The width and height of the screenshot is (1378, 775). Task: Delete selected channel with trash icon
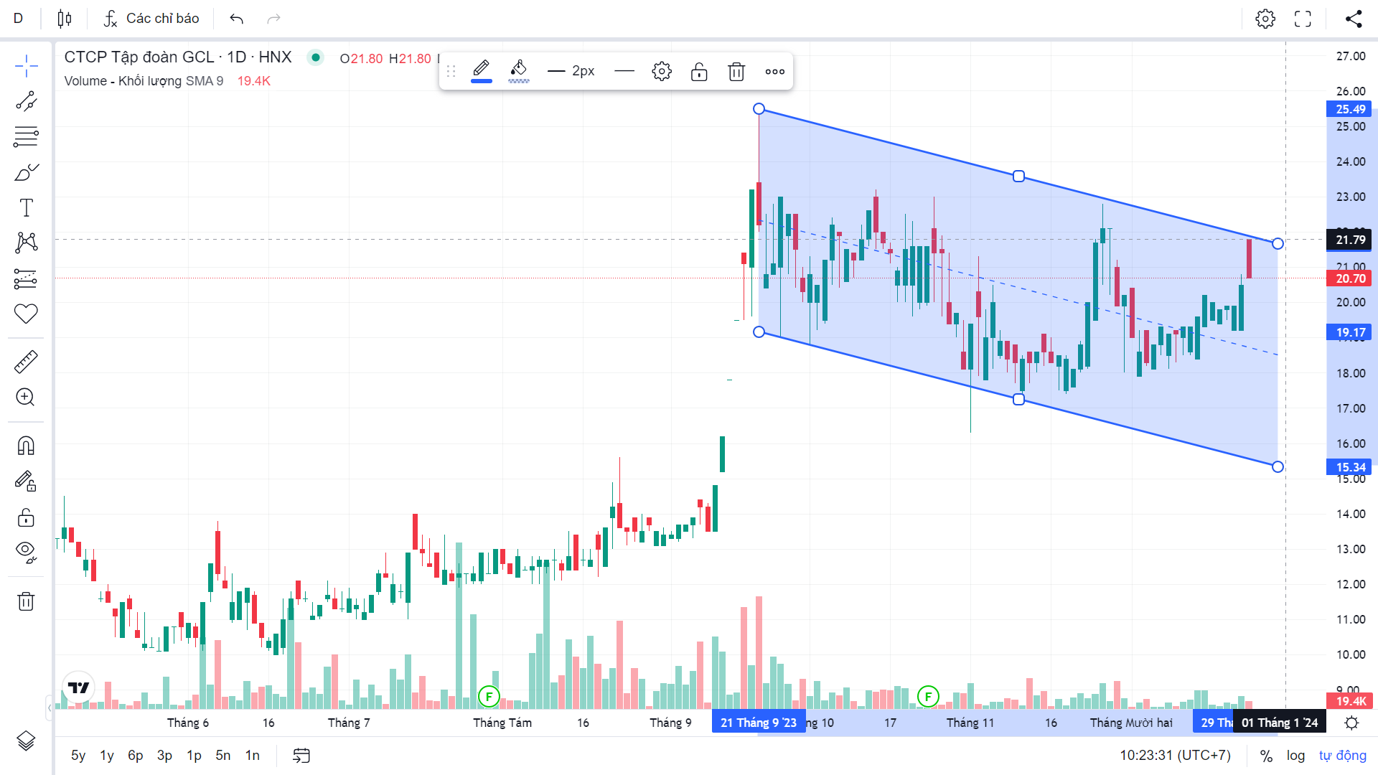736,72
